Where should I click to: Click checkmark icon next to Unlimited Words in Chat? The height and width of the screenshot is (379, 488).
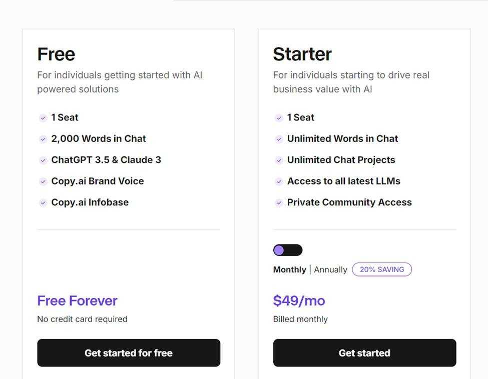coord(279,139)
